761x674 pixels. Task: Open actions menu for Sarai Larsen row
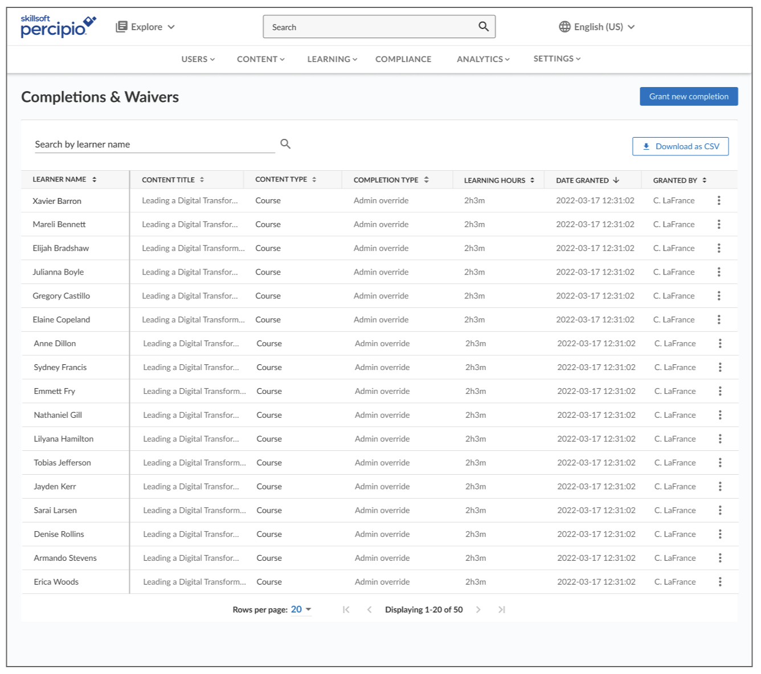(x=720, y=511)
